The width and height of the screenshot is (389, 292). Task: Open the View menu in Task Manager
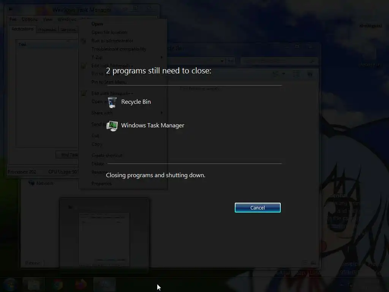click(47, 19)
